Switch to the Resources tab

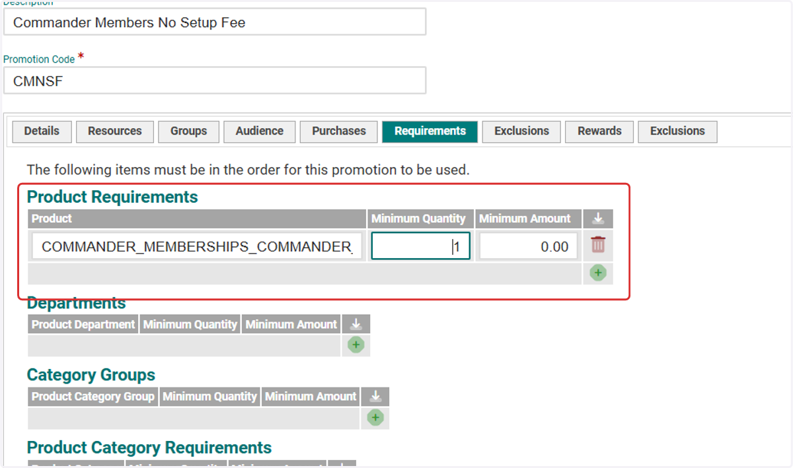(x=115, y=131)
